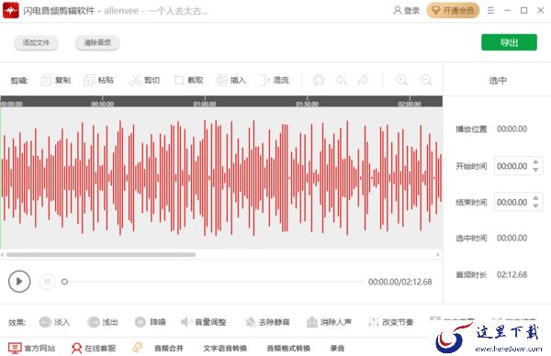Click the horizontal waveform scrollbar thumb

coord(101,254)
